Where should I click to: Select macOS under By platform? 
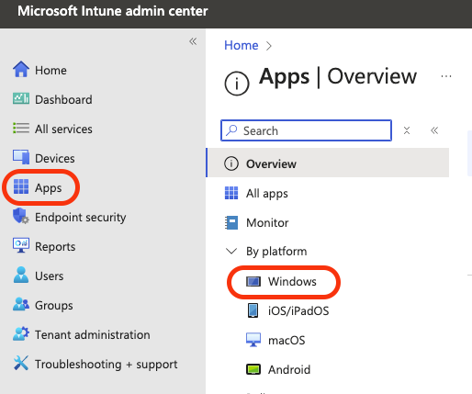pos(287,340)
